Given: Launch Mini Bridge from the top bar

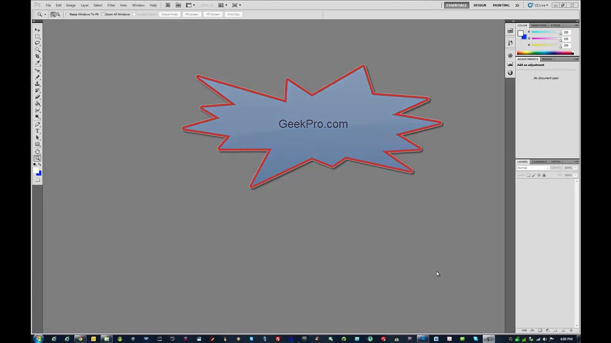Looking at the screenshot, I should [178, 5].
